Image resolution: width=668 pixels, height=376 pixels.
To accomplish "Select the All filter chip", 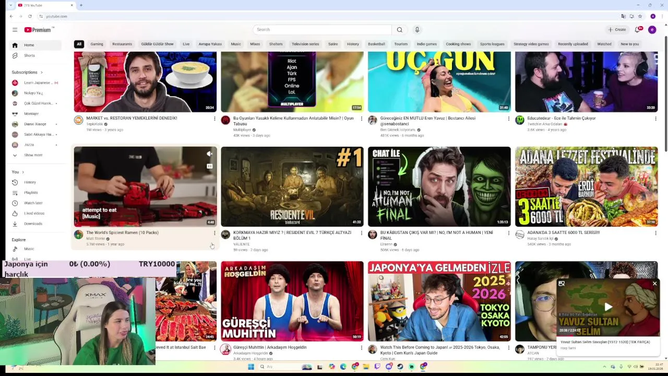I will click(x=79, y=44).
